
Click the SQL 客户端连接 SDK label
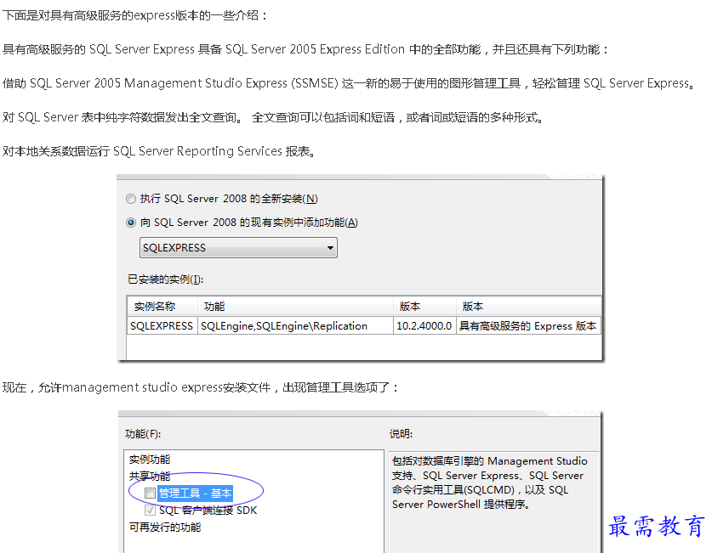(x=208, y=511)
